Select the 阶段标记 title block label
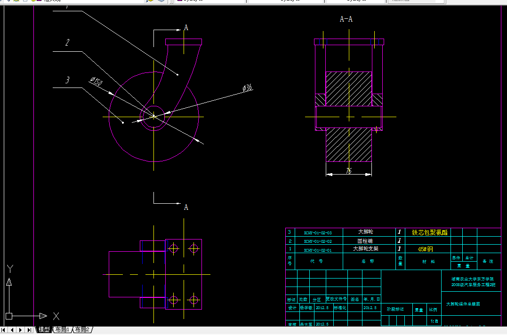 coord(395,309)
